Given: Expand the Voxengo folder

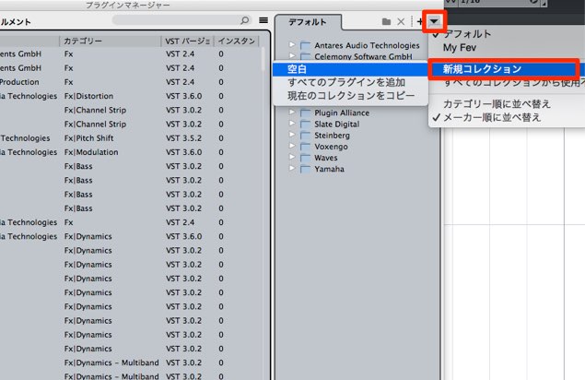Looking at the screenshot, I should click(292, 146).
